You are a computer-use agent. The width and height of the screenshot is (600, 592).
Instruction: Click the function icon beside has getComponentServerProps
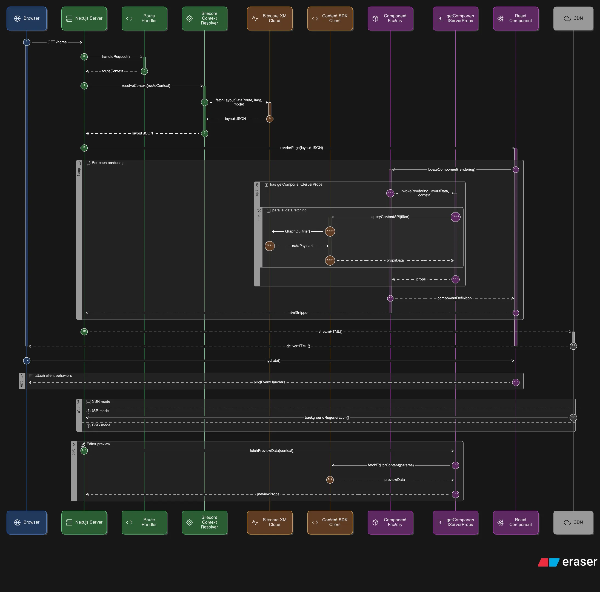coord(267,185)
